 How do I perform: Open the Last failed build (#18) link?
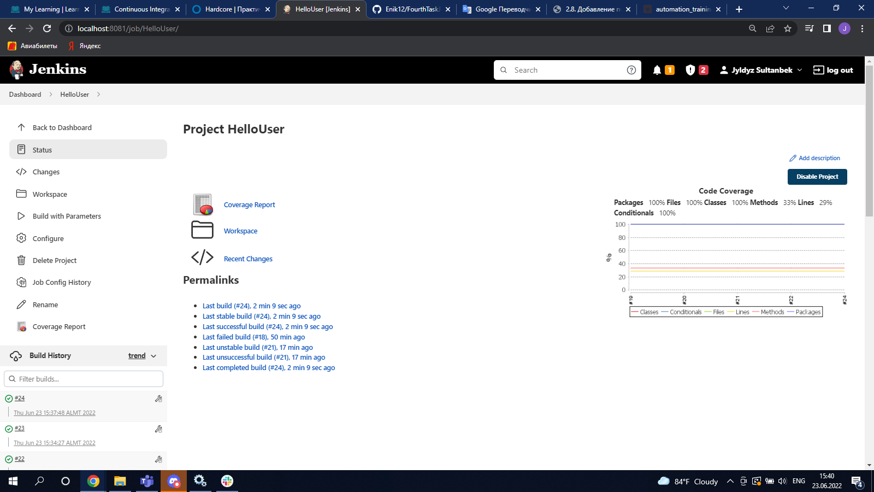click(x=253, y=337)
